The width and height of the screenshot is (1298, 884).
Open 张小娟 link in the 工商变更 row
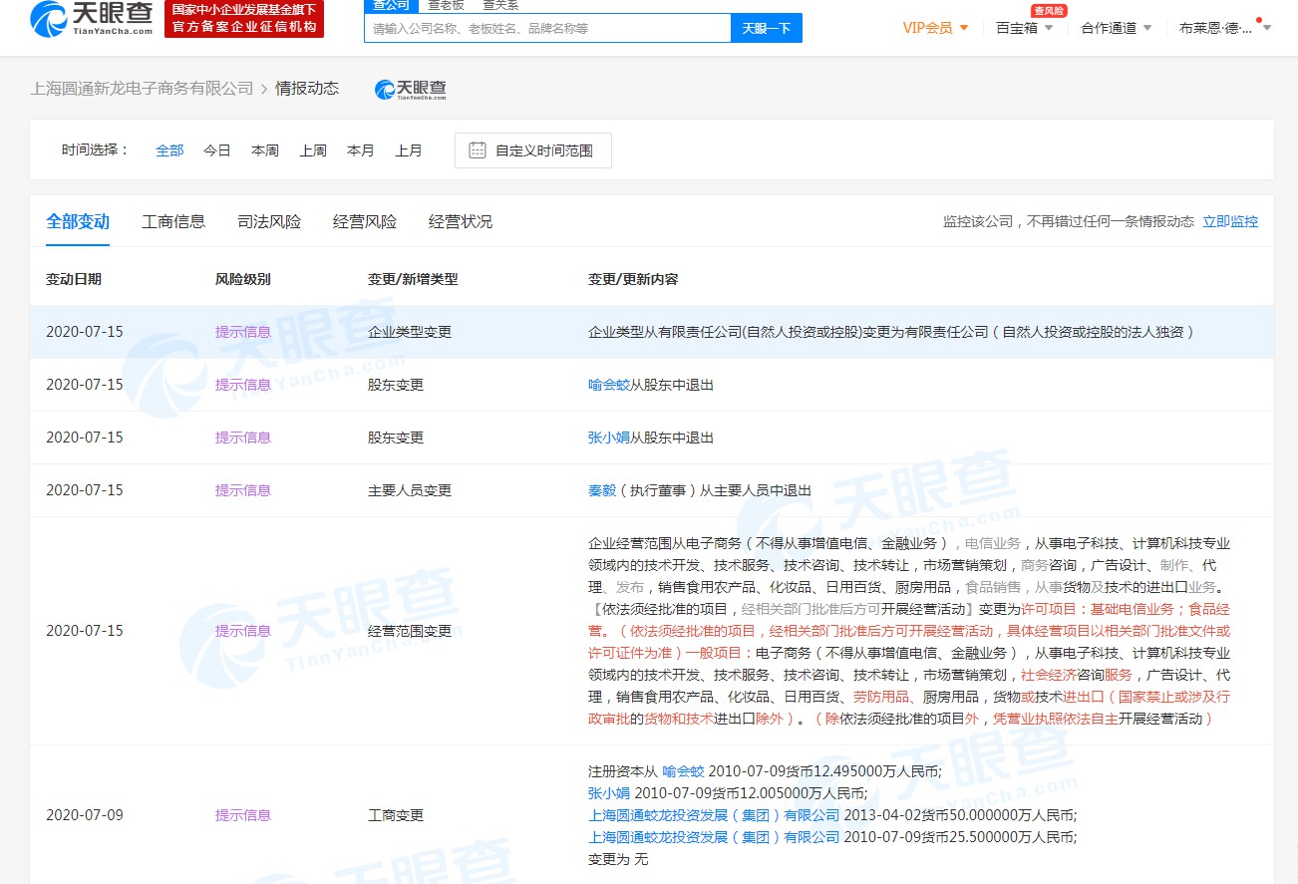[x=609, y=793]
